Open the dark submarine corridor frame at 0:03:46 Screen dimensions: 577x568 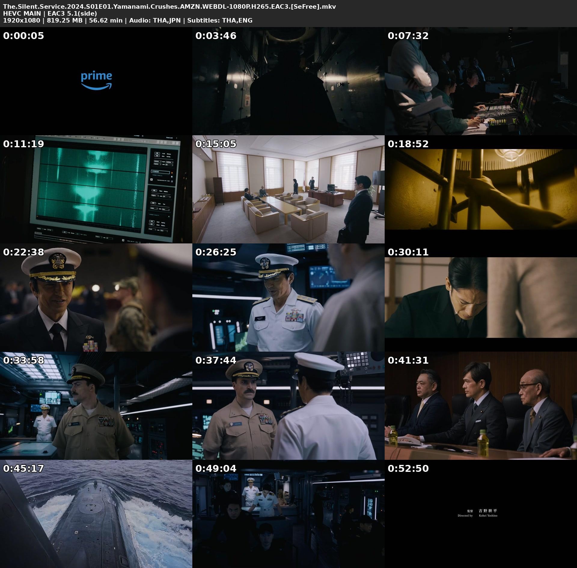click(x=288, y=81)
